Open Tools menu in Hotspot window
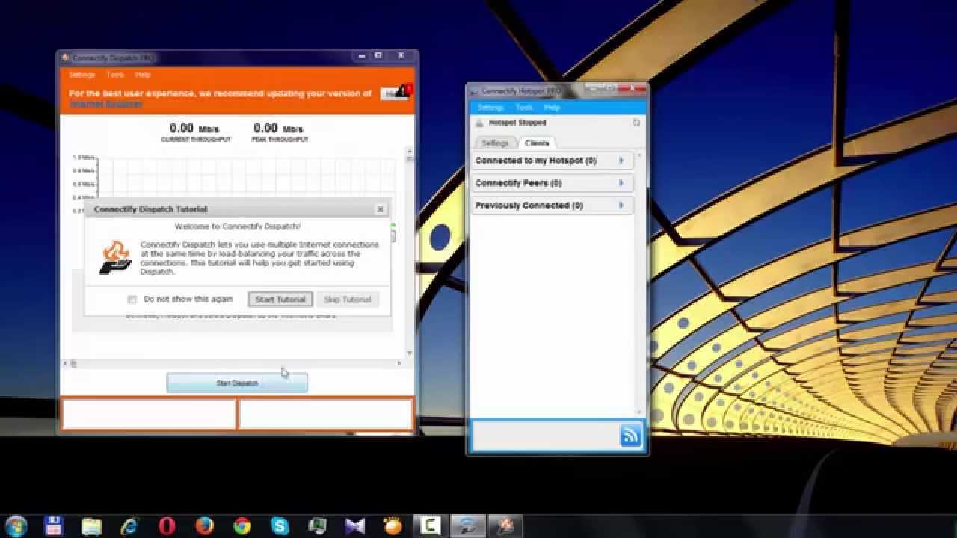The image size is (957, 538). pyautogui.click(x=524, y=108)
